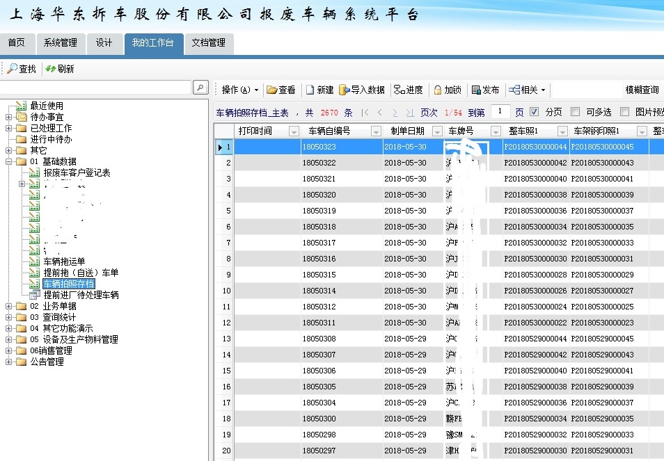Screen dimensions: 664x461
Task: Publish using the 发布 toolbar button
Action: pos(485,90)
